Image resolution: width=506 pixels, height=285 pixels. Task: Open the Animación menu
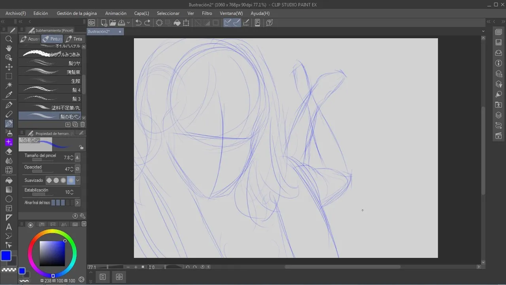[x=116, y=13]
